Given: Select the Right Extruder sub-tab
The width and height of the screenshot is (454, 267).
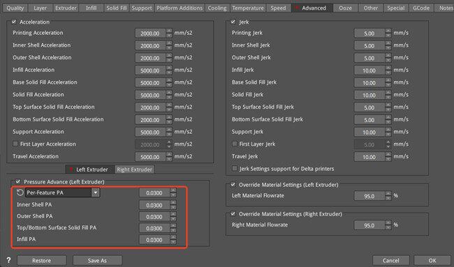Looking at the screenshot, I should 134,169.
